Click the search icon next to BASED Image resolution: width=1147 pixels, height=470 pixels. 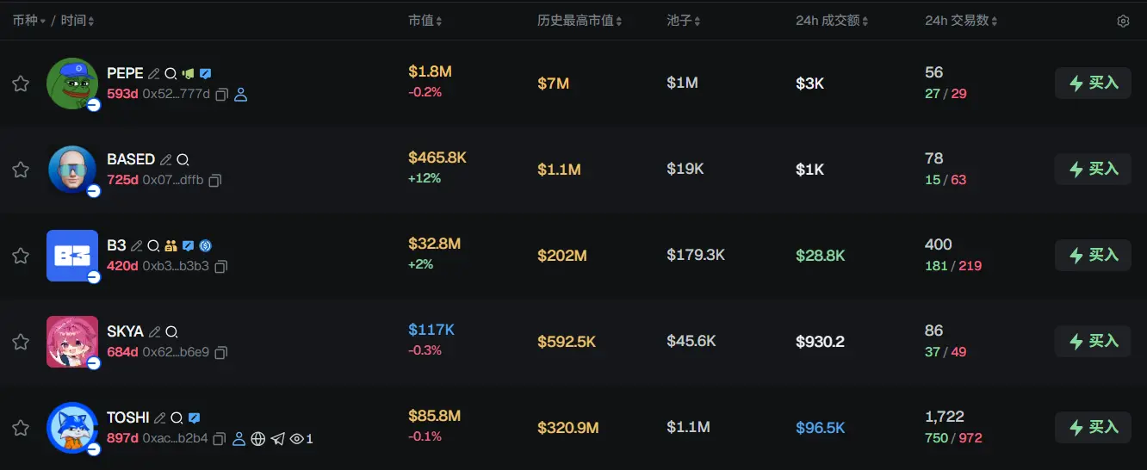point(183,160)
